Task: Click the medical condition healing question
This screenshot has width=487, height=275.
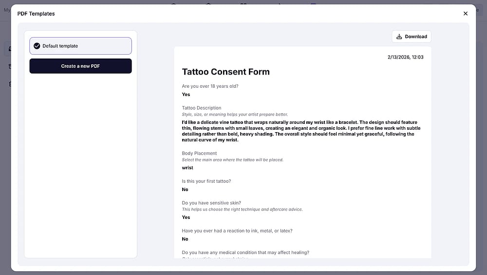Action: [245, 252]
